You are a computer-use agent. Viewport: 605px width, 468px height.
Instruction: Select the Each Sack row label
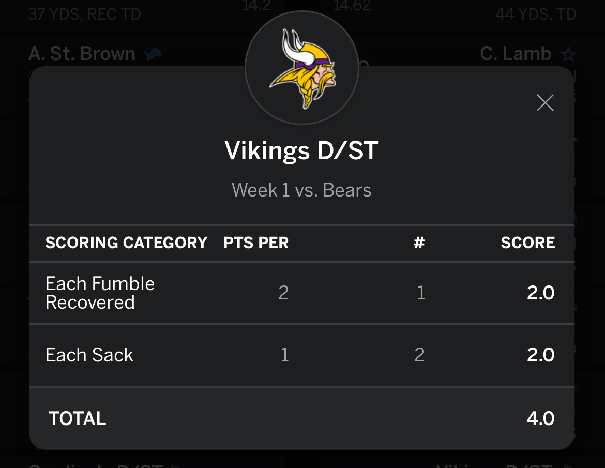pos(89,355)
